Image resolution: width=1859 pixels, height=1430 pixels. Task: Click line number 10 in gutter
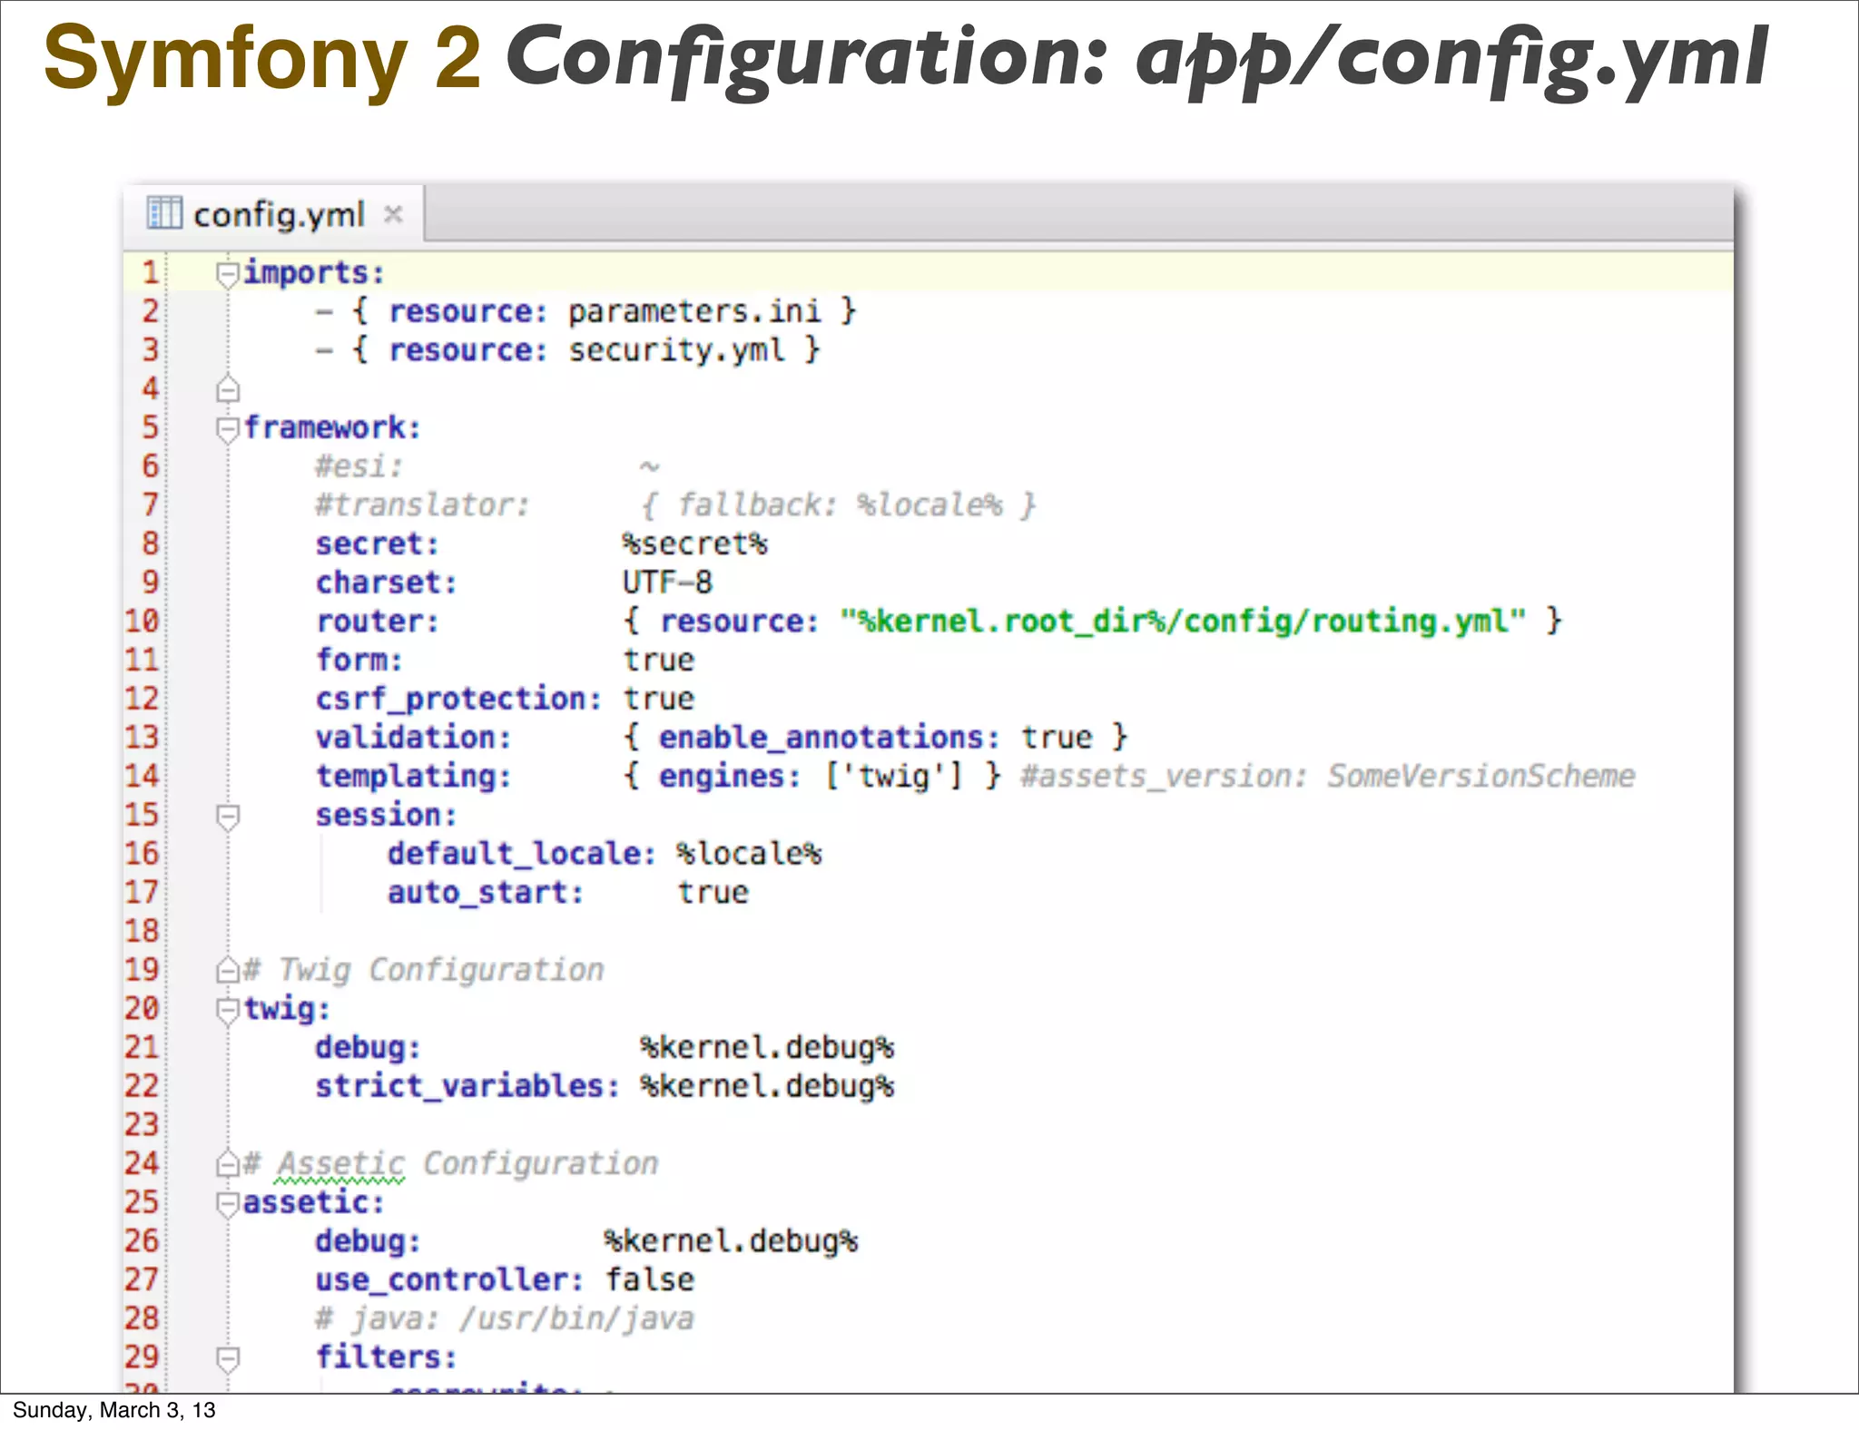click(142, 622)
